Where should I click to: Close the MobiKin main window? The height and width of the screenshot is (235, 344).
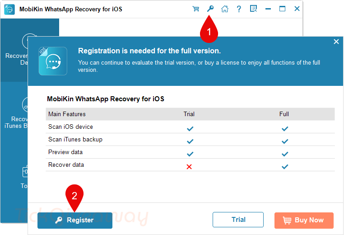coord(297,9)
